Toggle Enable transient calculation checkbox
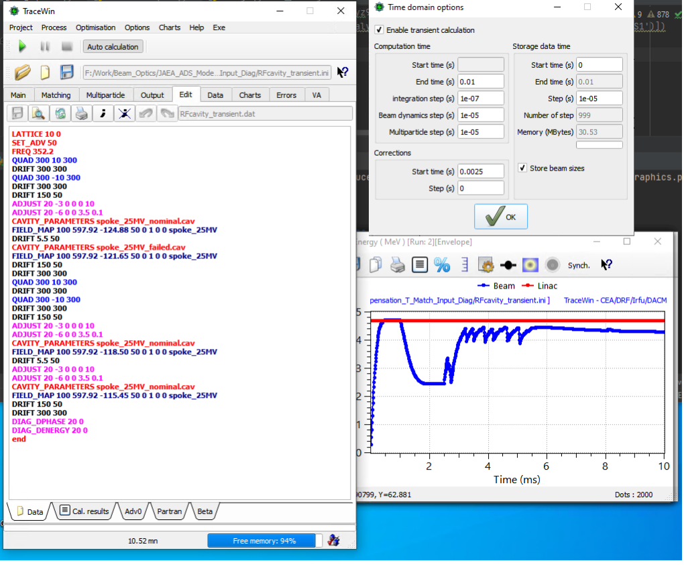The image size is (684, 565). 380,30
